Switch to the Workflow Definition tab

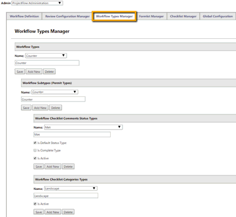[x=24, y=16]
